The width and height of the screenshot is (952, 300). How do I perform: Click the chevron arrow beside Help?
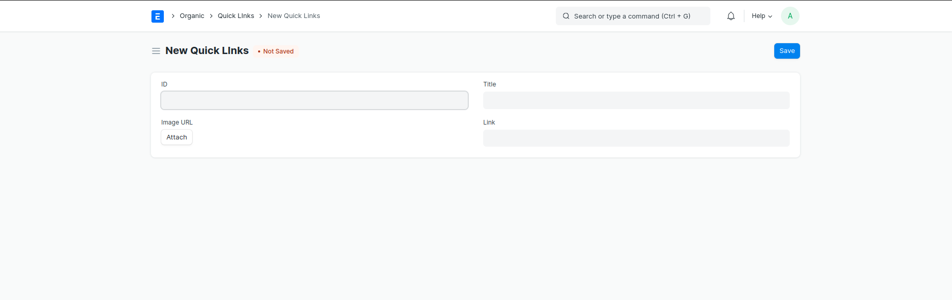point(770,16)
